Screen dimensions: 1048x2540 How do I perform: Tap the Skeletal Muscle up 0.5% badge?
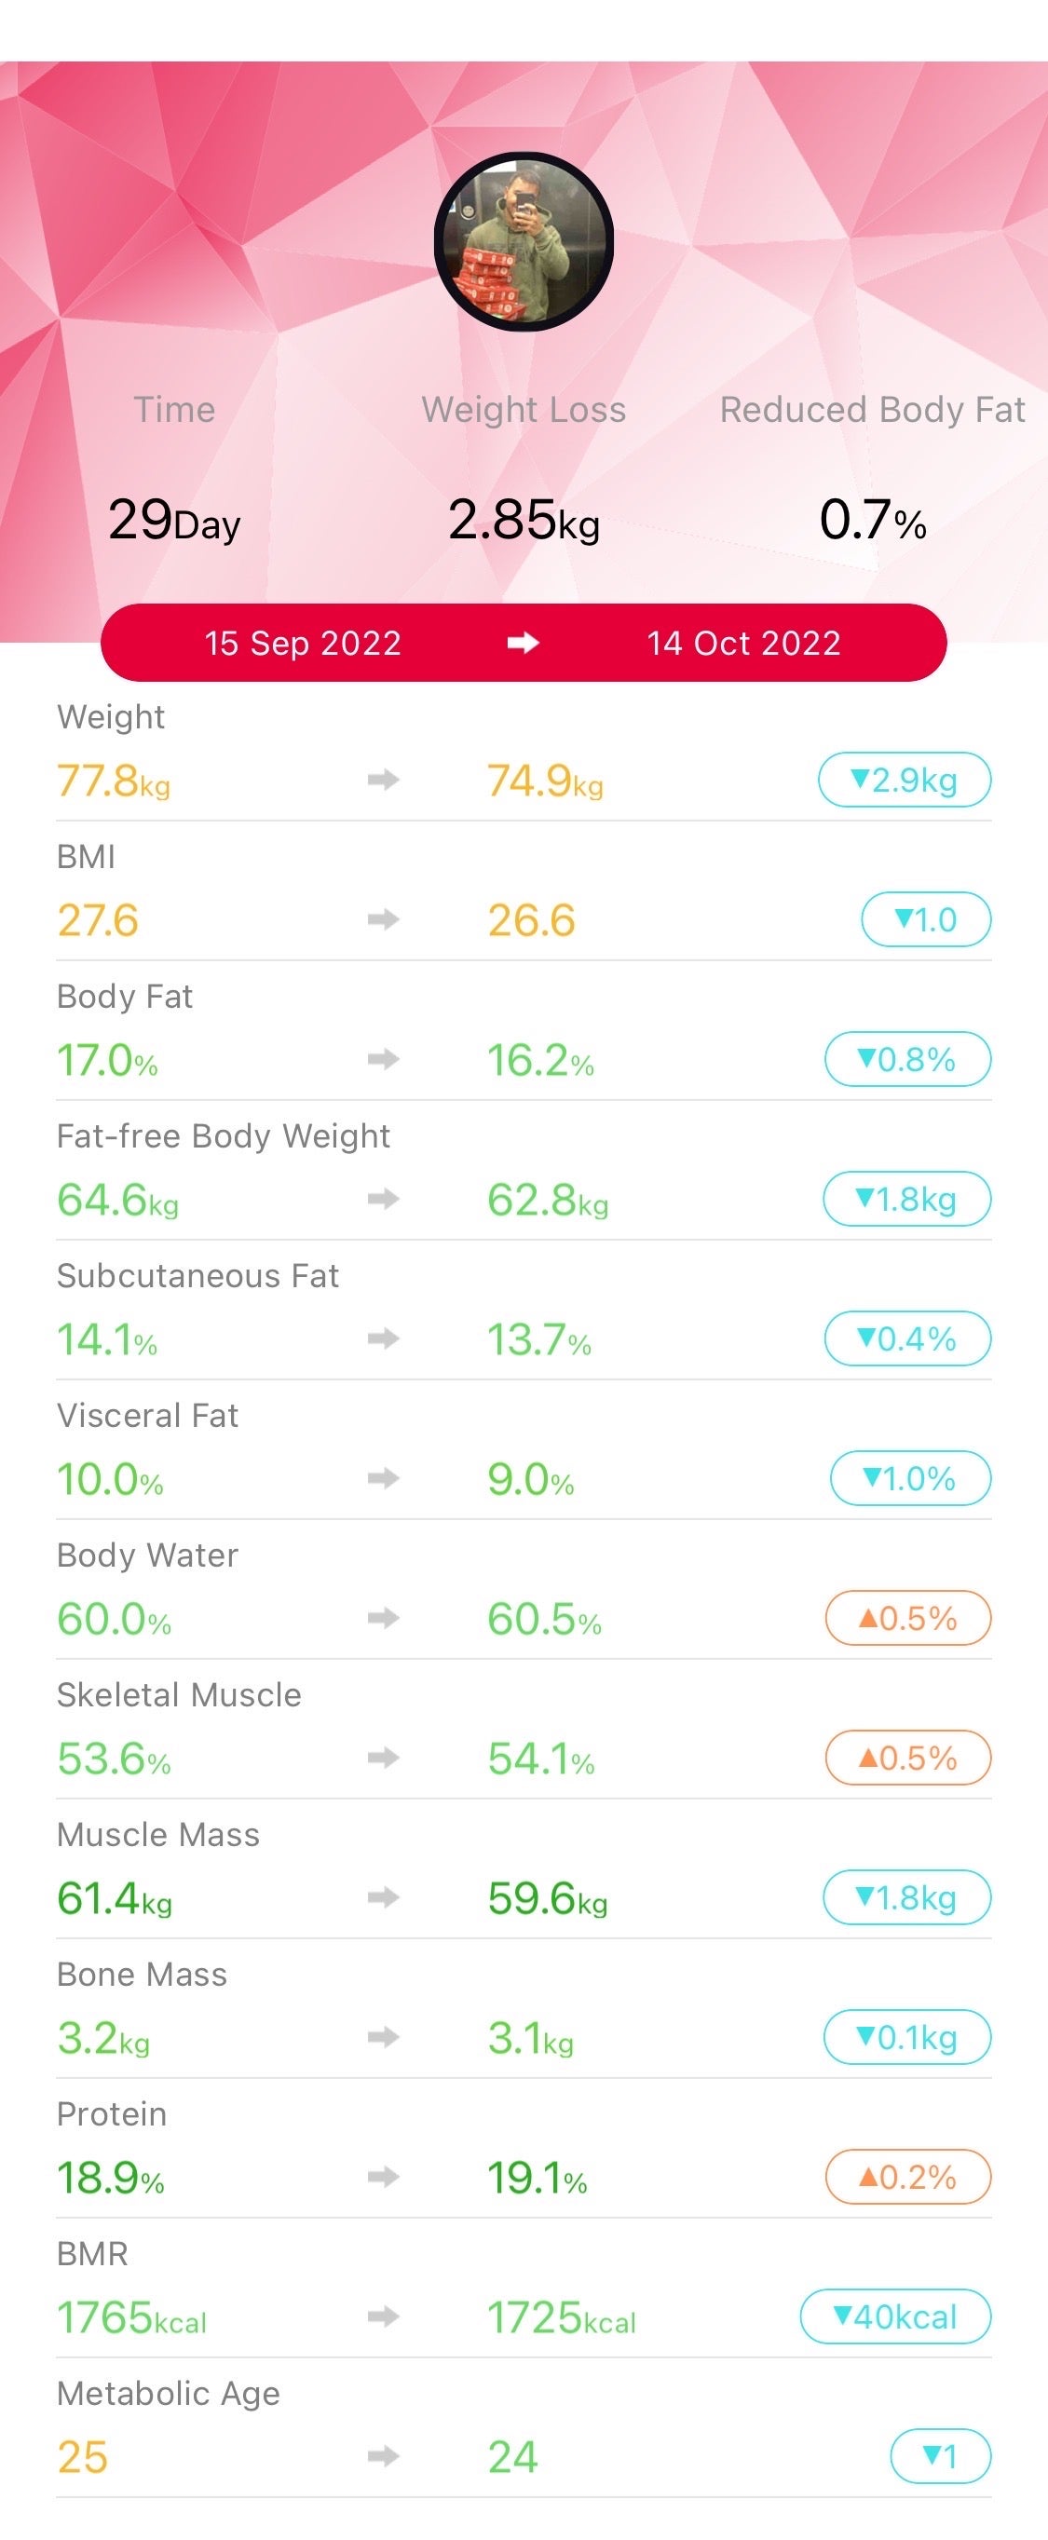coord(907,1759)
